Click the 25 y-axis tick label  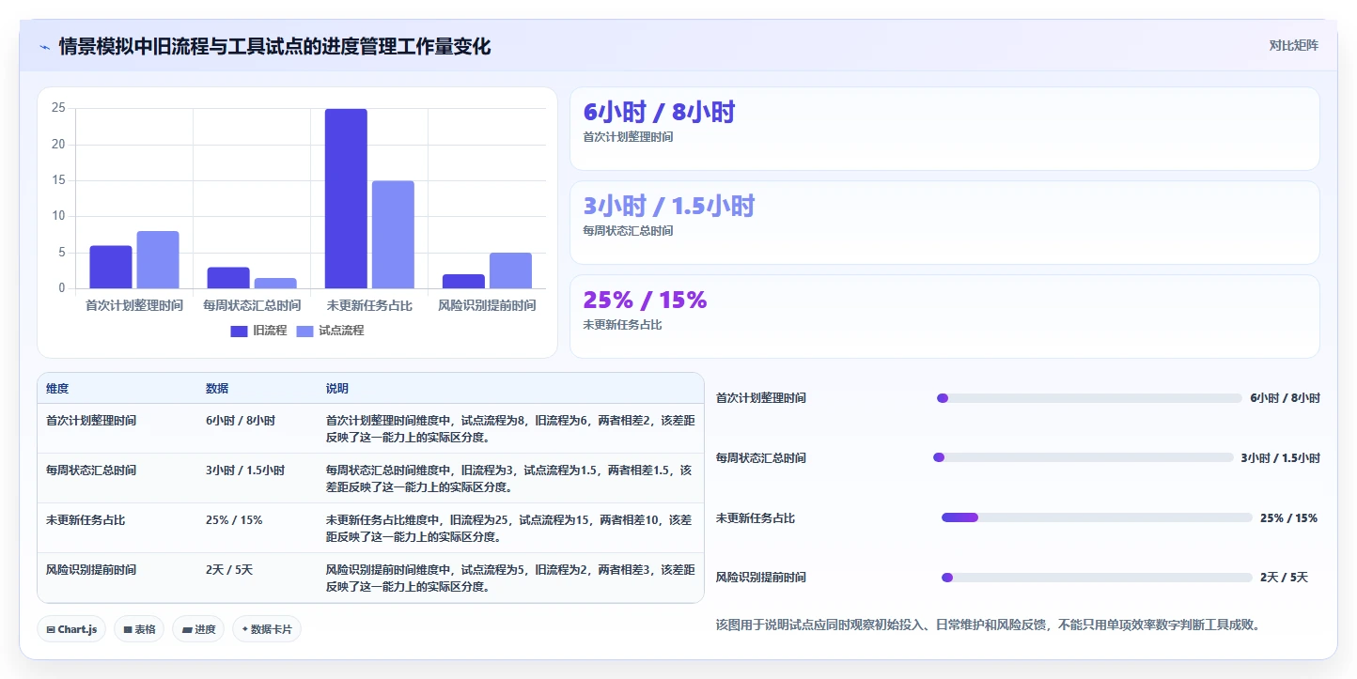pos(58,108)
